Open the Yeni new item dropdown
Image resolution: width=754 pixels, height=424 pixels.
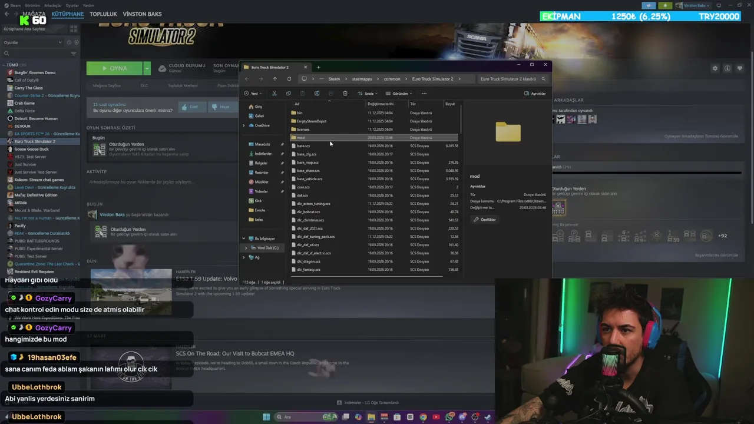[x=253, y=94]
